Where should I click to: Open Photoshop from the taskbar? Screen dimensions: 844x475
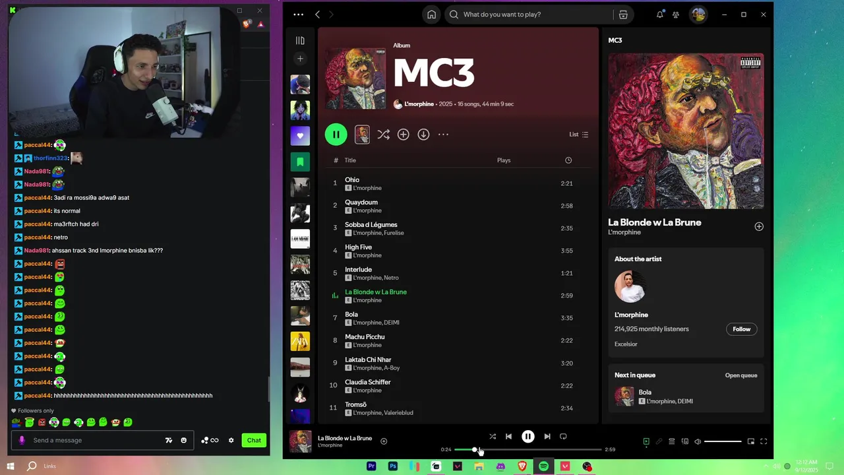click(393, 466)
